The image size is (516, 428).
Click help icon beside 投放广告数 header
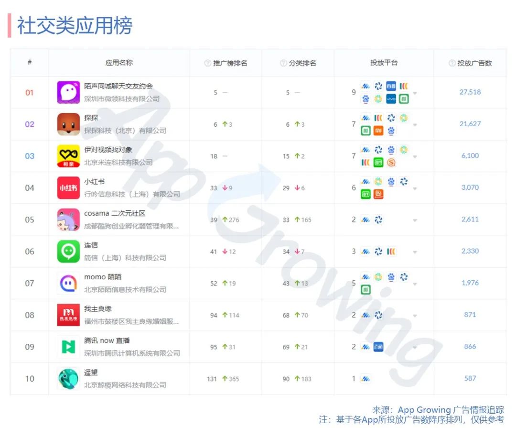click(452, 63)
